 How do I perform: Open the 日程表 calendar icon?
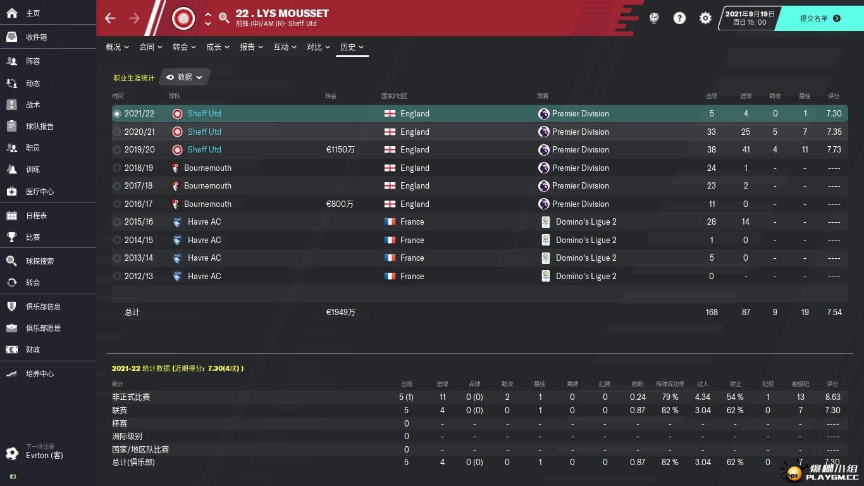[11, 215]
